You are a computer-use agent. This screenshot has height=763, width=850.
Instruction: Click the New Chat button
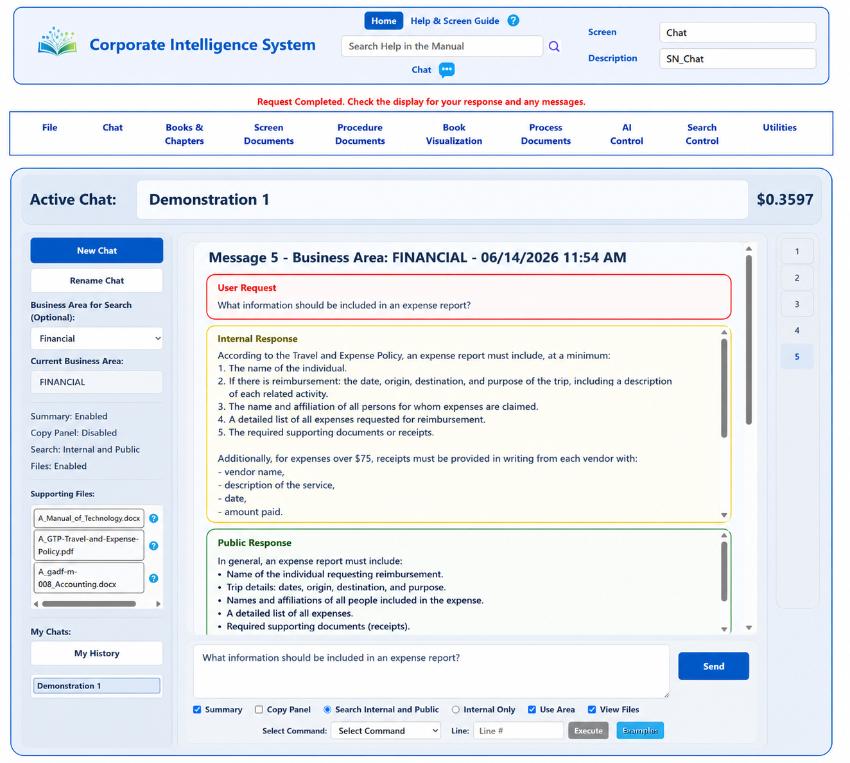pos(97,250)
